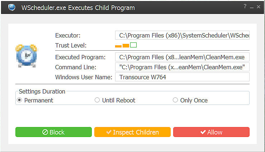Screen dimensions: 265x152
Task: Focus the Command Line text field
Action: click(182, 67)
